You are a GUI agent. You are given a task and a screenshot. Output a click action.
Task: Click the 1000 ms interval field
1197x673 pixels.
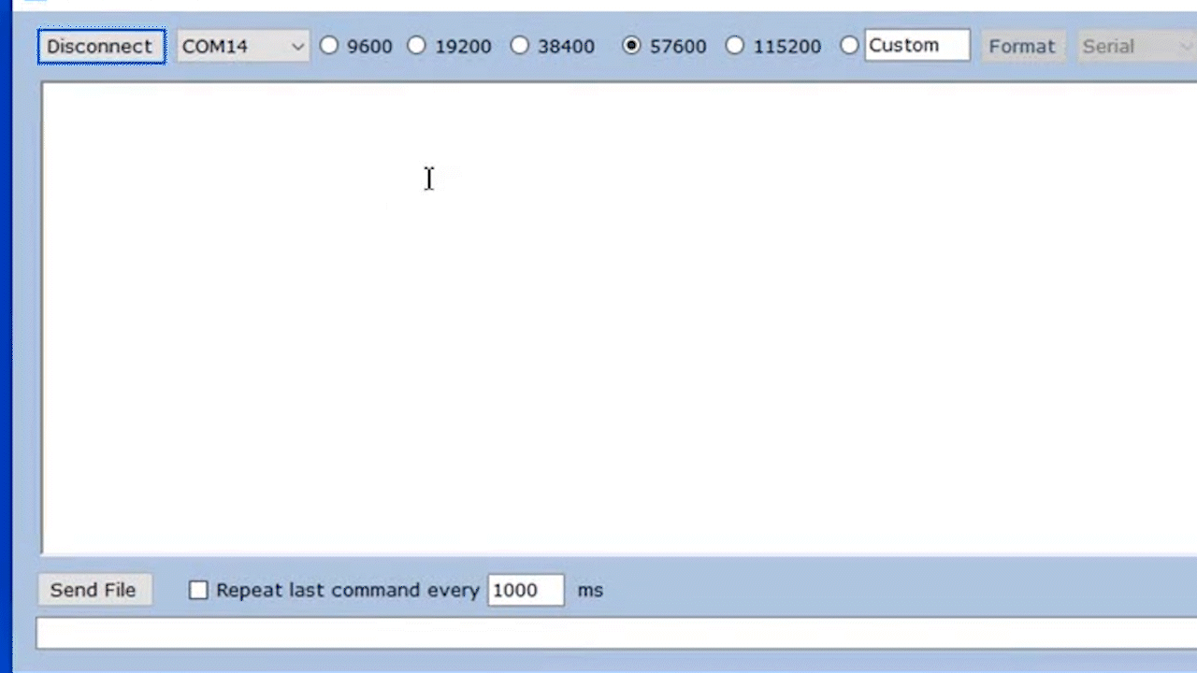[x=526, y=590]
